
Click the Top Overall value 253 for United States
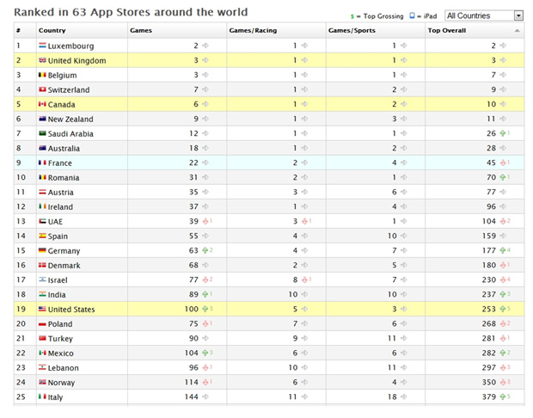point(488,310)
